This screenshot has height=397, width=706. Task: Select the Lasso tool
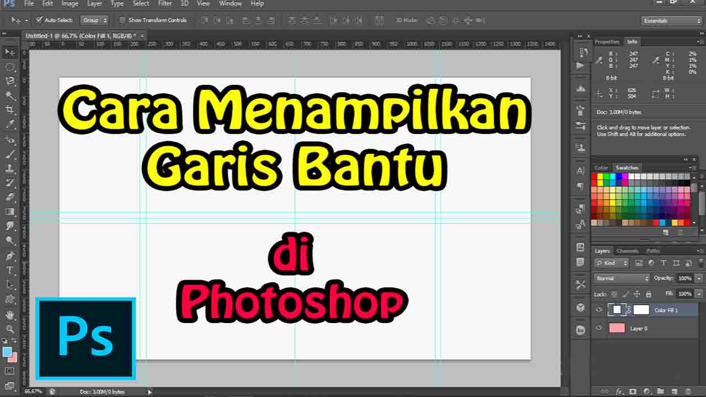point(10,81)
